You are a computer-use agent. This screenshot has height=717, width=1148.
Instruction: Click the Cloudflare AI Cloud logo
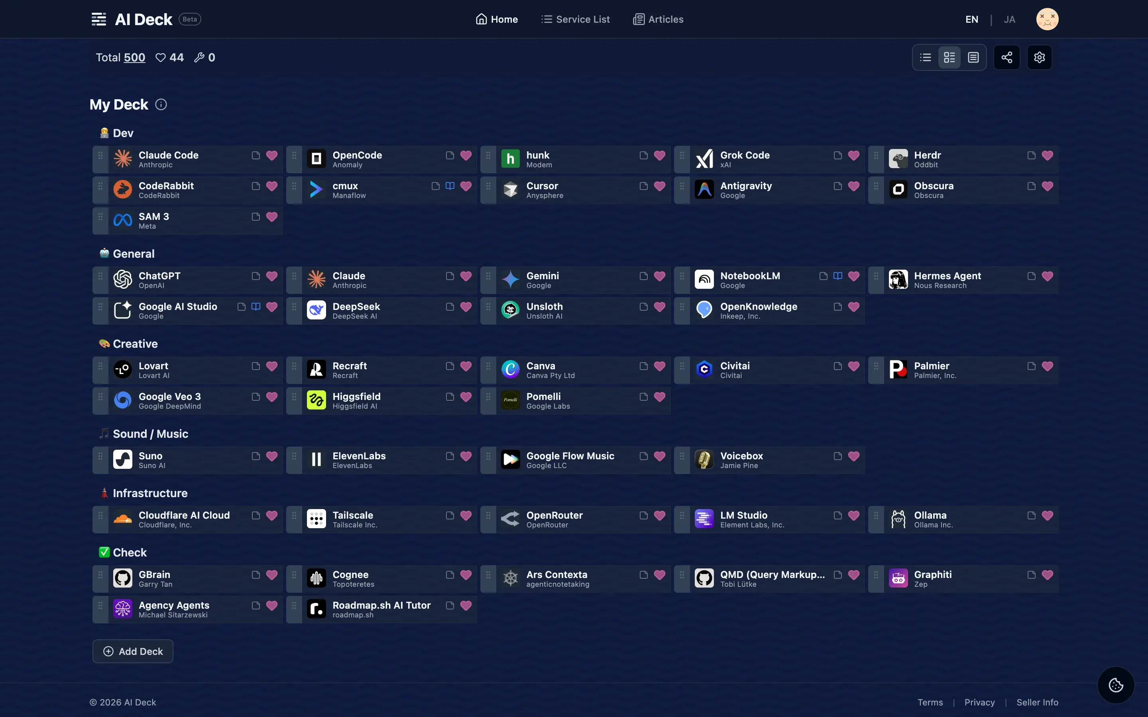123,519
